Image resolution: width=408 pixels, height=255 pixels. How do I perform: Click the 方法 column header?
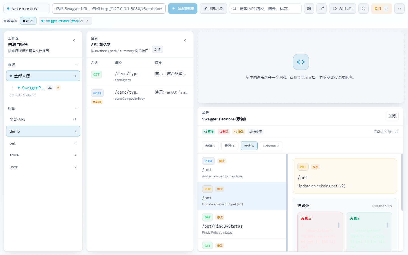pyautogui.click(x=94, y=63)
